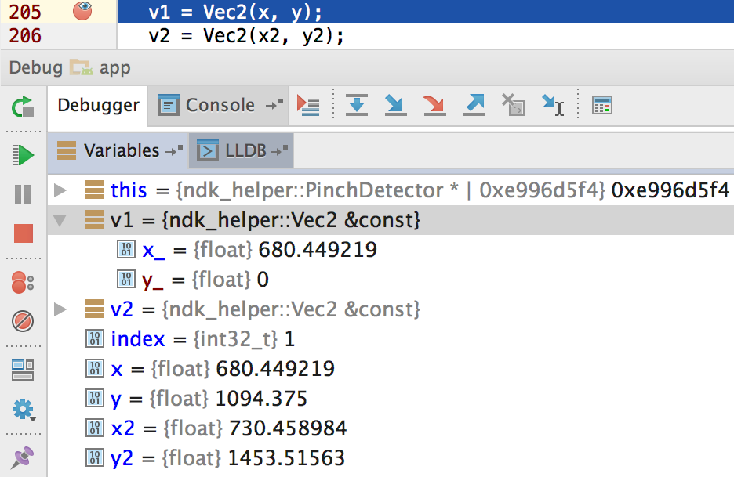Stop the debug session
The height and width of the screenshot is (477, 734).
[x=24, y=233]
